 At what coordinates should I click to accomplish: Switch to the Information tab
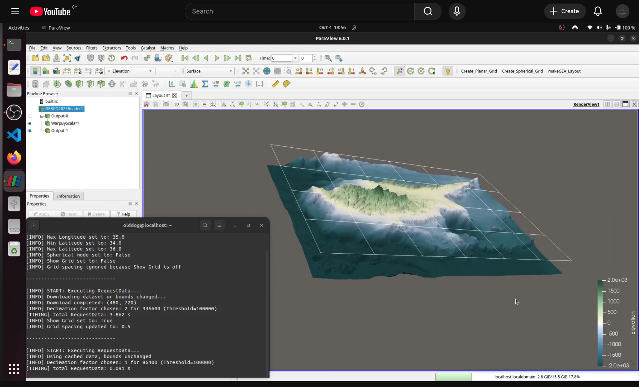tap(68, 196)
